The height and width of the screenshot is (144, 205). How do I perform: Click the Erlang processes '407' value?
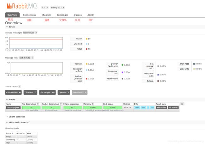pyautogui.click(x=73, y=107)
